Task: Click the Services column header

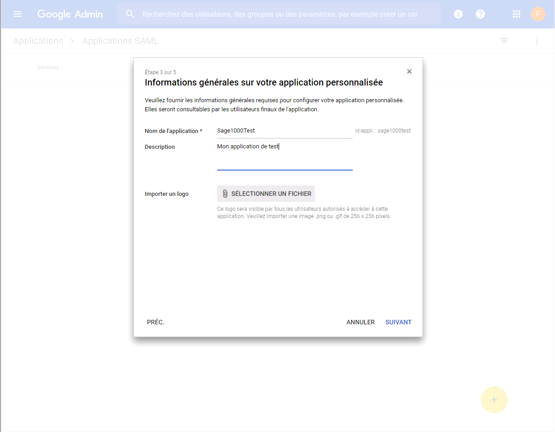Action: (48, 67)
